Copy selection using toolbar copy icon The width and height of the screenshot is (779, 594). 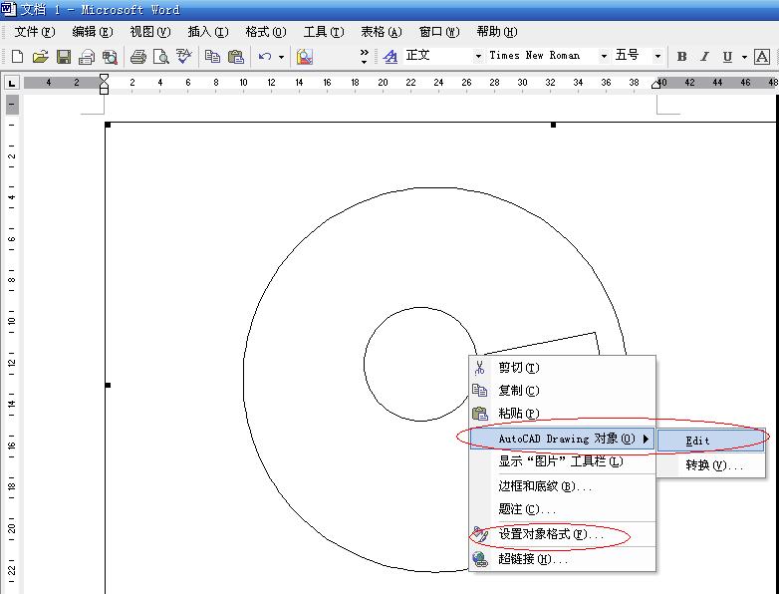pos(212,56)
